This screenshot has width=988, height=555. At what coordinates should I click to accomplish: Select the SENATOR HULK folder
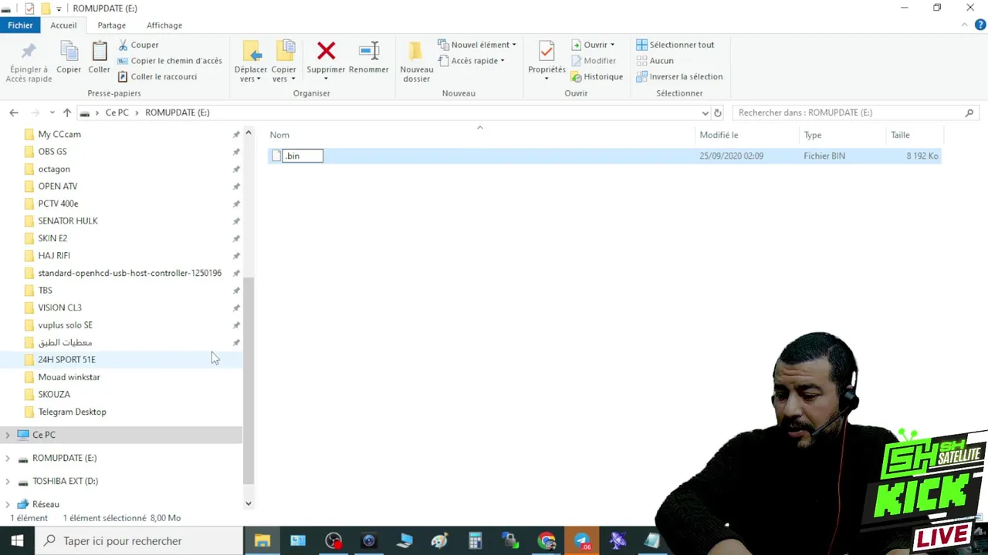point(68,221)
